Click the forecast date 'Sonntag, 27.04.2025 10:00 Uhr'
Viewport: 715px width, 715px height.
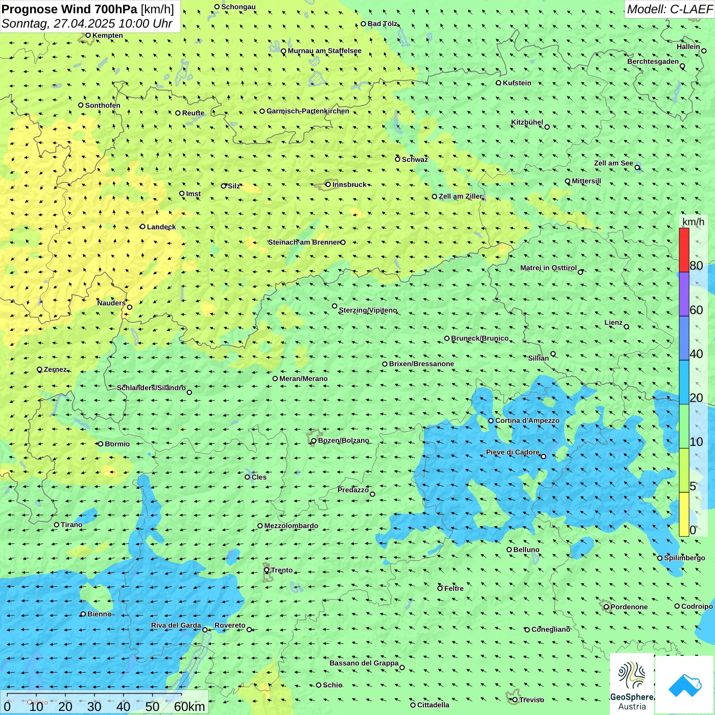click(87, 23)
